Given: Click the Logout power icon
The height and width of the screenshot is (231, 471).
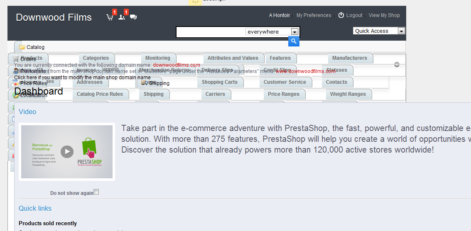Looking at the screenshot, I should coord(341,15).
